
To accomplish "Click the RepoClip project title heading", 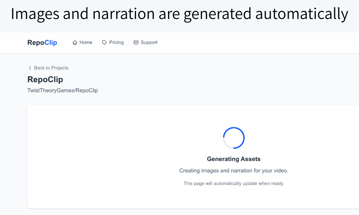I will click(45, 79).
